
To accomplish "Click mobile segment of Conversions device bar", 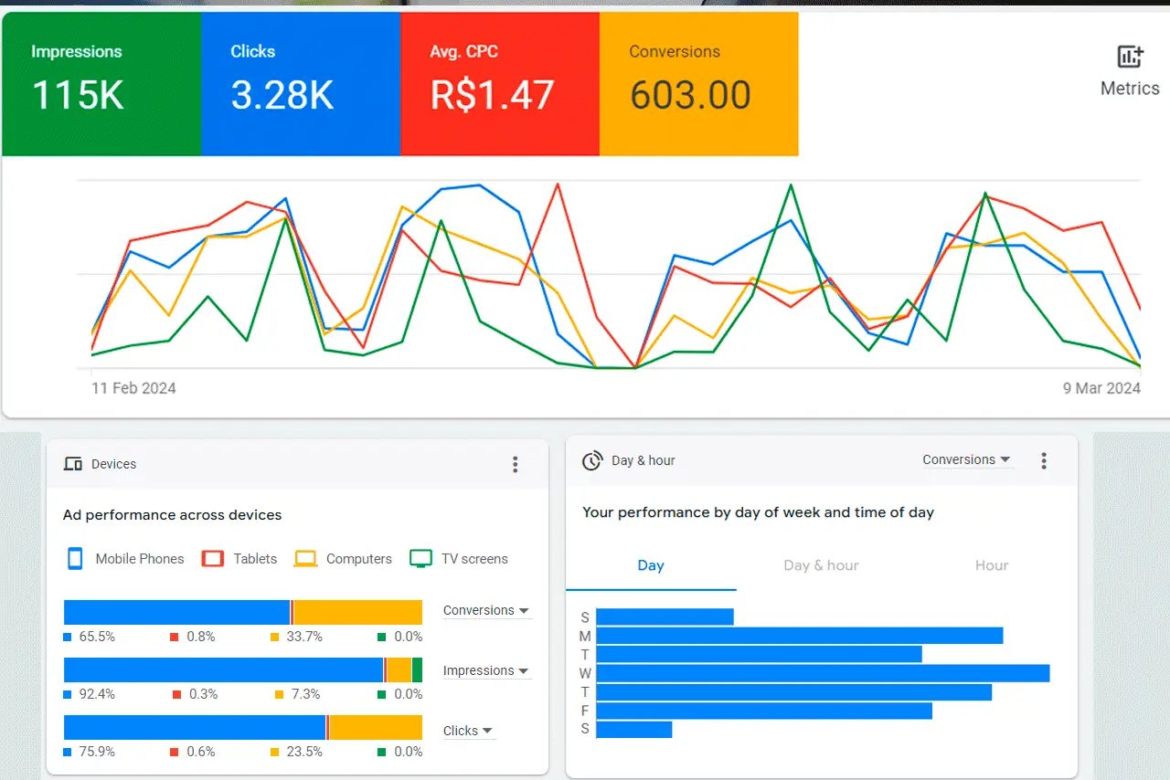I will (176, 612).
